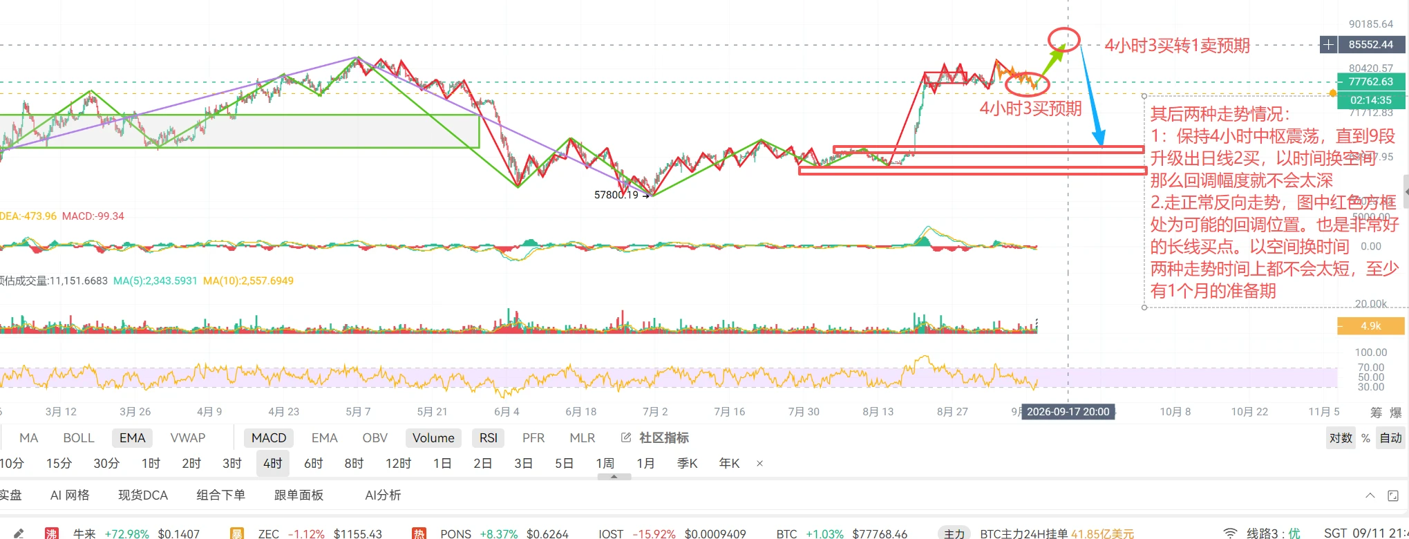The image size is (1409, 539).
Task: Enable the MLR indicator
Action: click(x=583, y=438)
